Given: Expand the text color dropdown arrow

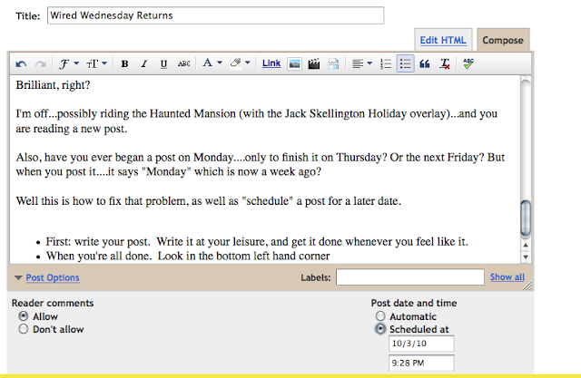Looking at the screenshot, I should point(220,63).
